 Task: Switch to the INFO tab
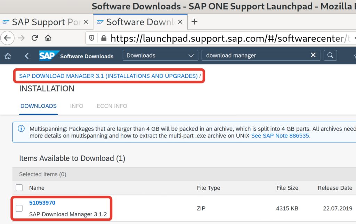click(76, 106)
